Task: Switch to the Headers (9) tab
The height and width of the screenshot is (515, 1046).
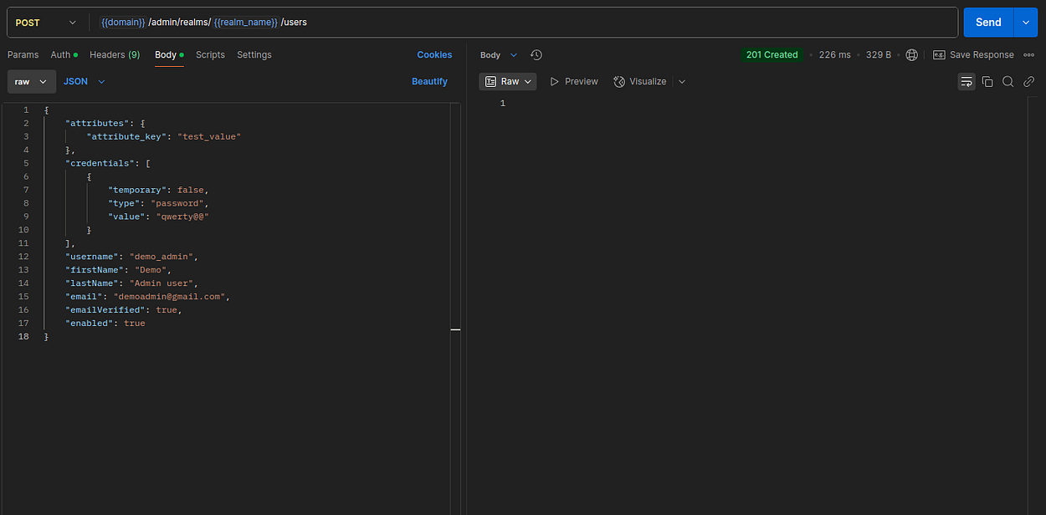Action: pyautogui.click(x=114, y=54)
